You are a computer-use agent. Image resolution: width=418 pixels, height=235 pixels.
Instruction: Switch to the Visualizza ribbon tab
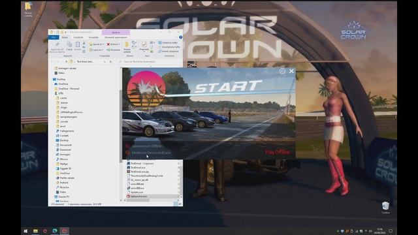click(x=93, y=37)
